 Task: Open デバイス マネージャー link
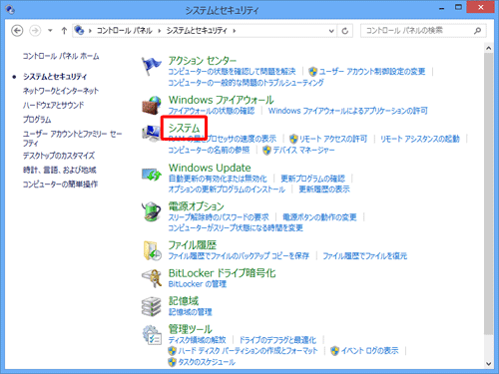click(x=303, y=151)
